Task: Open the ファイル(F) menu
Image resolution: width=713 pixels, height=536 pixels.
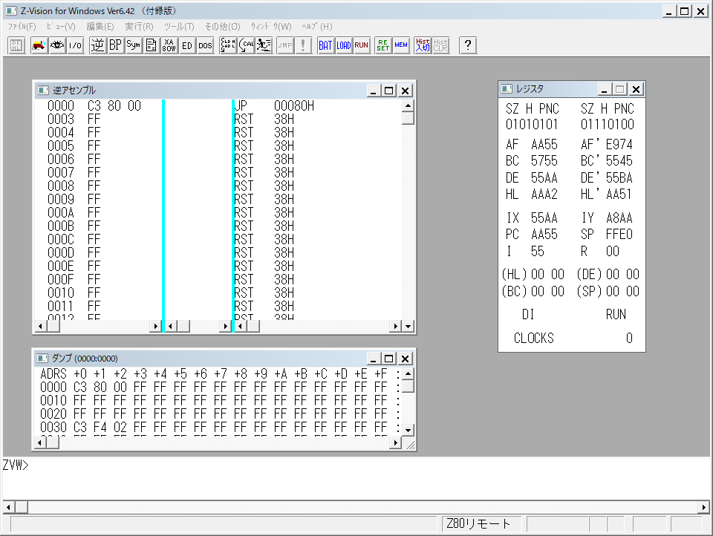Action: click(x=22, y=27)
